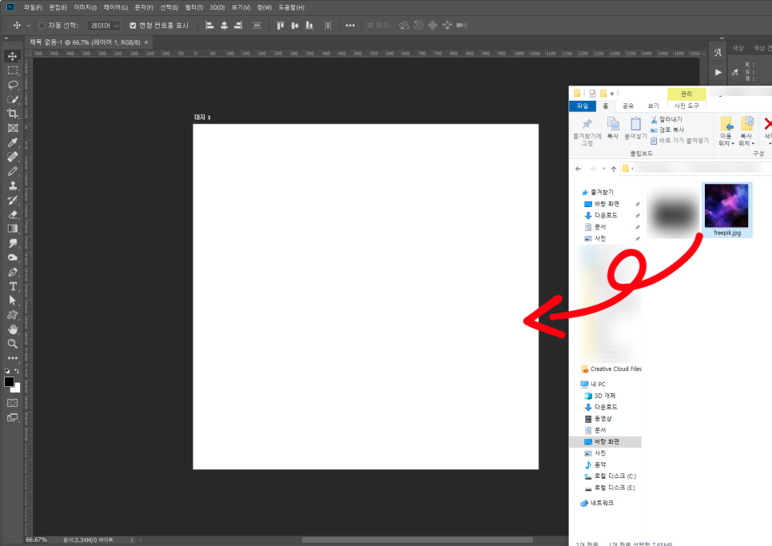Select the Zoom tool in toolbar
This screenshot has width=772, height=546.
13,344
